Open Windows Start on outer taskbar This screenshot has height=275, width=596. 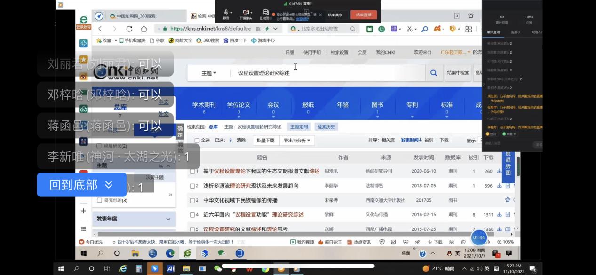pyautogui.click(x=61, y=269)
